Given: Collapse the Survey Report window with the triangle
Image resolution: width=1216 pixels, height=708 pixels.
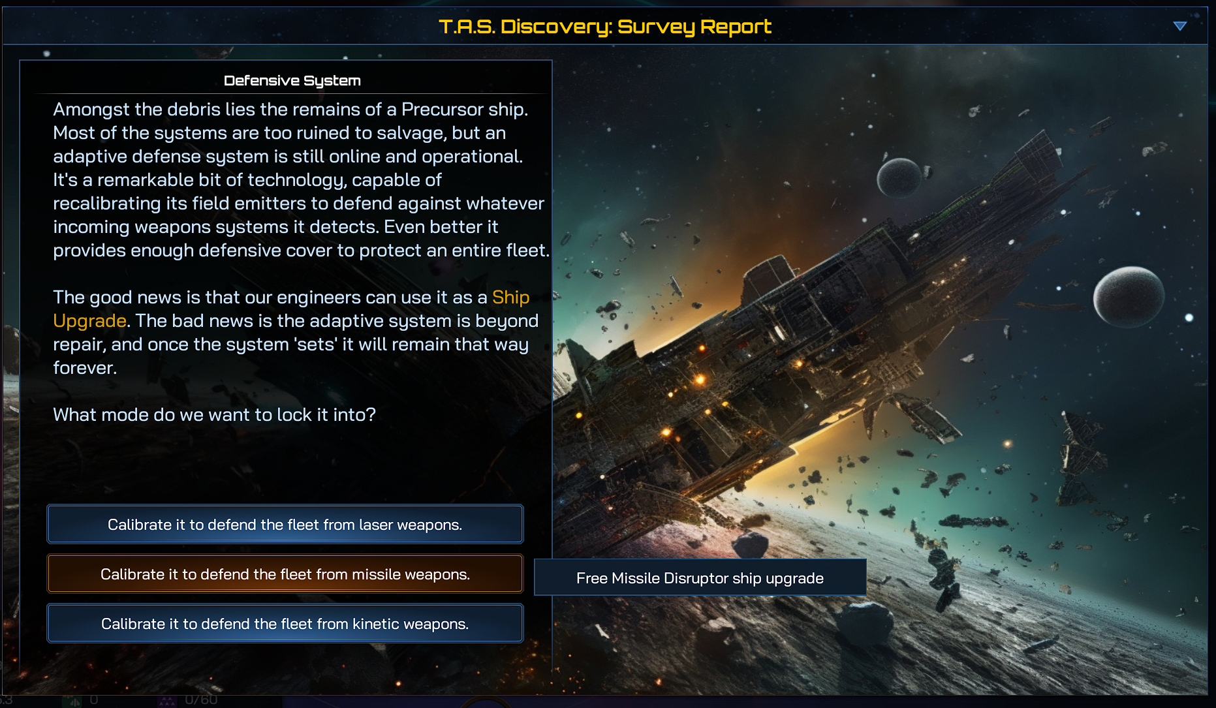Looking at the screenshot, I should click(1179, 26).
